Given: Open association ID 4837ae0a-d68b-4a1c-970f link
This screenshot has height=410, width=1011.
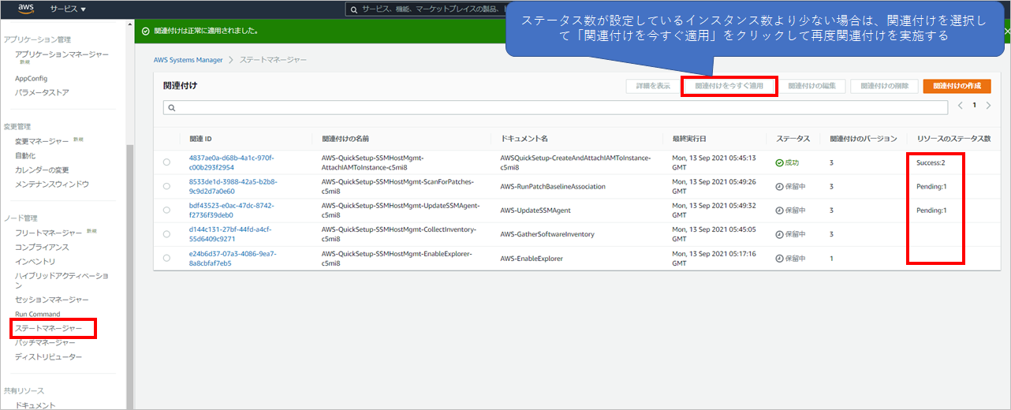Looking at the screenshot, I should (x=231, y=162).
